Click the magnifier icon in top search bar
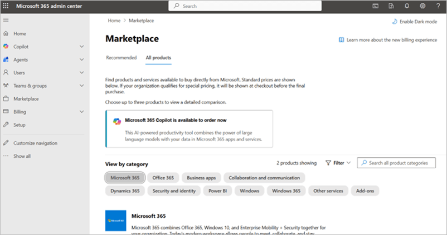447x235 pixels. pyautogui.click(x=177, y=6)
